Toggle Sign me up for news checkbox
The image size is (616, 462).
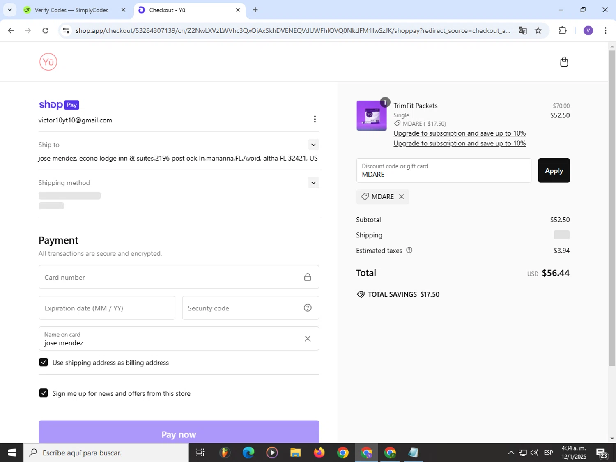(x=43, y=393)
